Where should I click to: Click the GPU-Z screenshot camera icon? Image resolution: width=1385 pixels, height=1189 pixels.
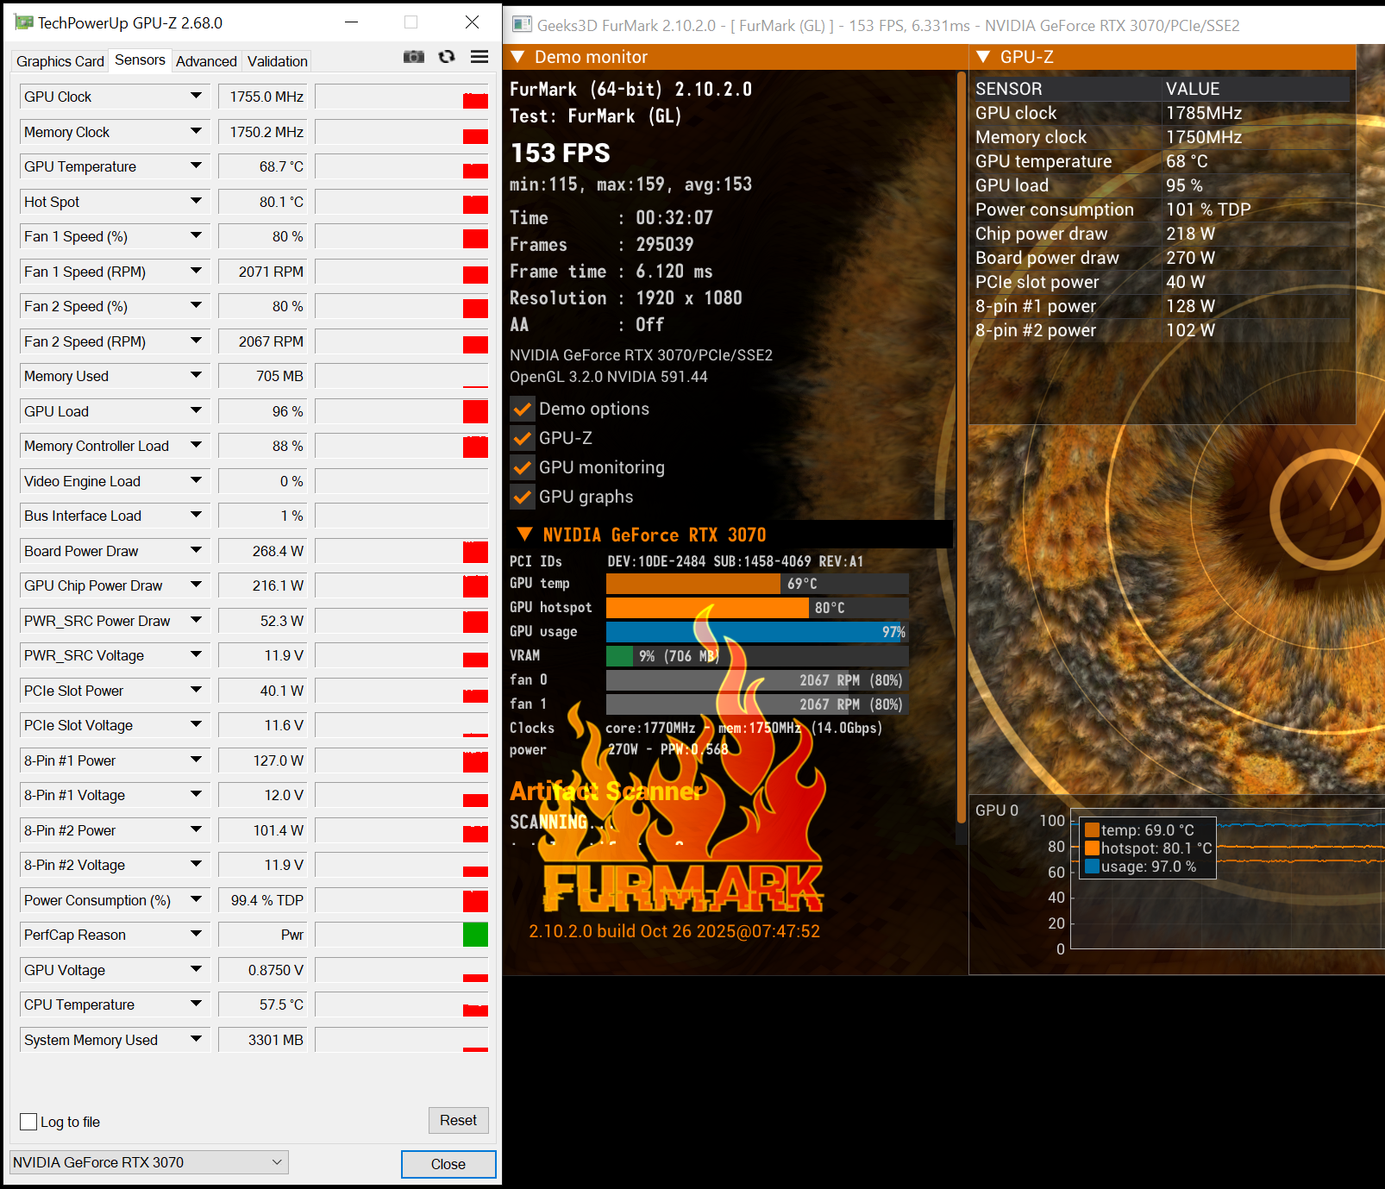(x=414, y=57)
